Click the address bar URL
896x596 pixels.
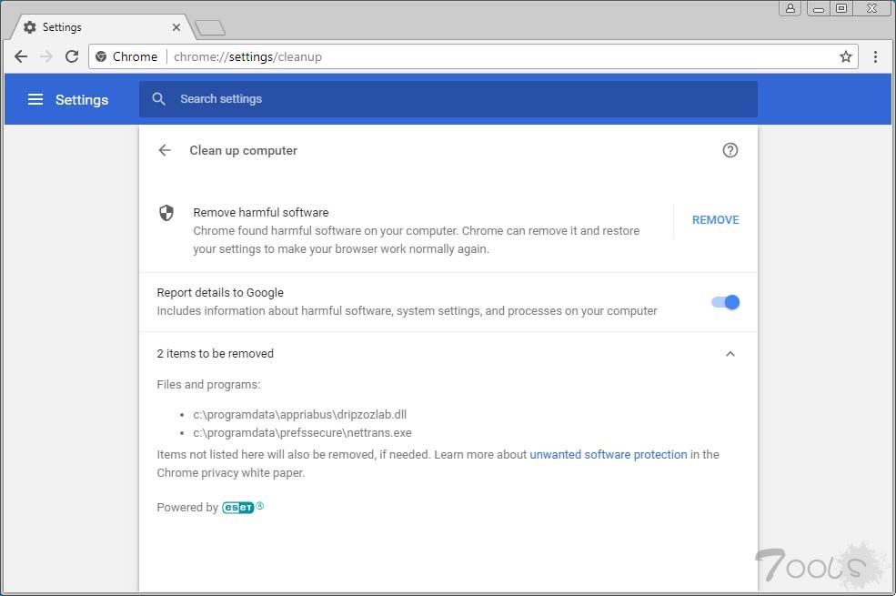(x=247, y=56)
